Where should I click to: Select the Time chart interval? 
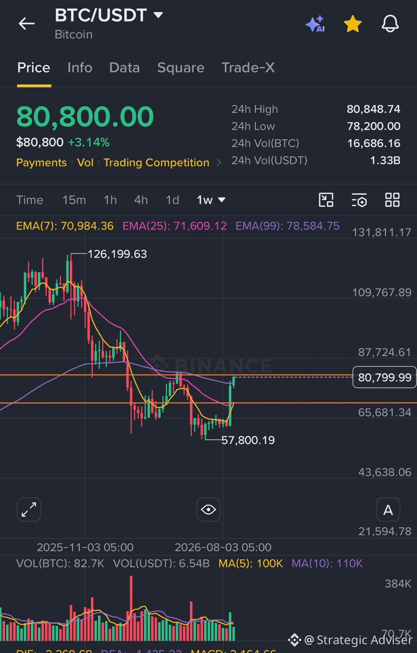click(30, 200)
